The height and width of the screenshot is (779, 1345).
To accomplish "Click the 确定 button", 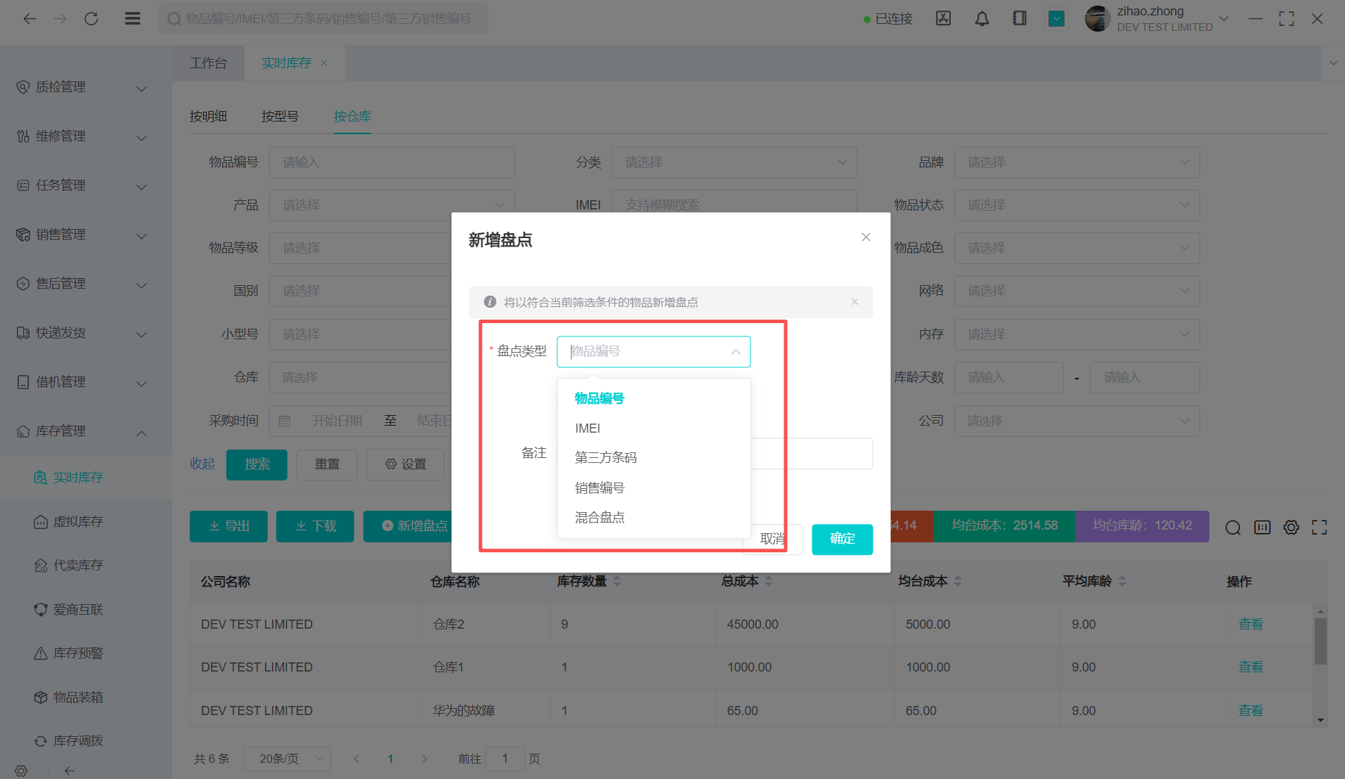I will (x=842, y=539).
